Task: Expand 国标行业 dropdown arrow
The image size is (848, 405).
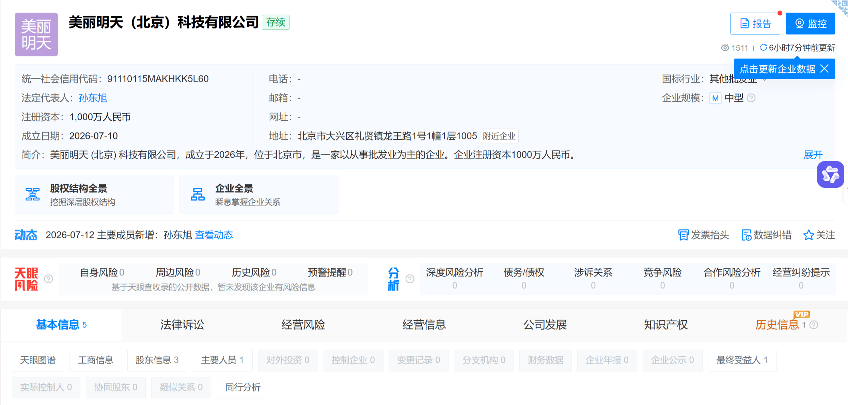Action: (x=765, y=80)
